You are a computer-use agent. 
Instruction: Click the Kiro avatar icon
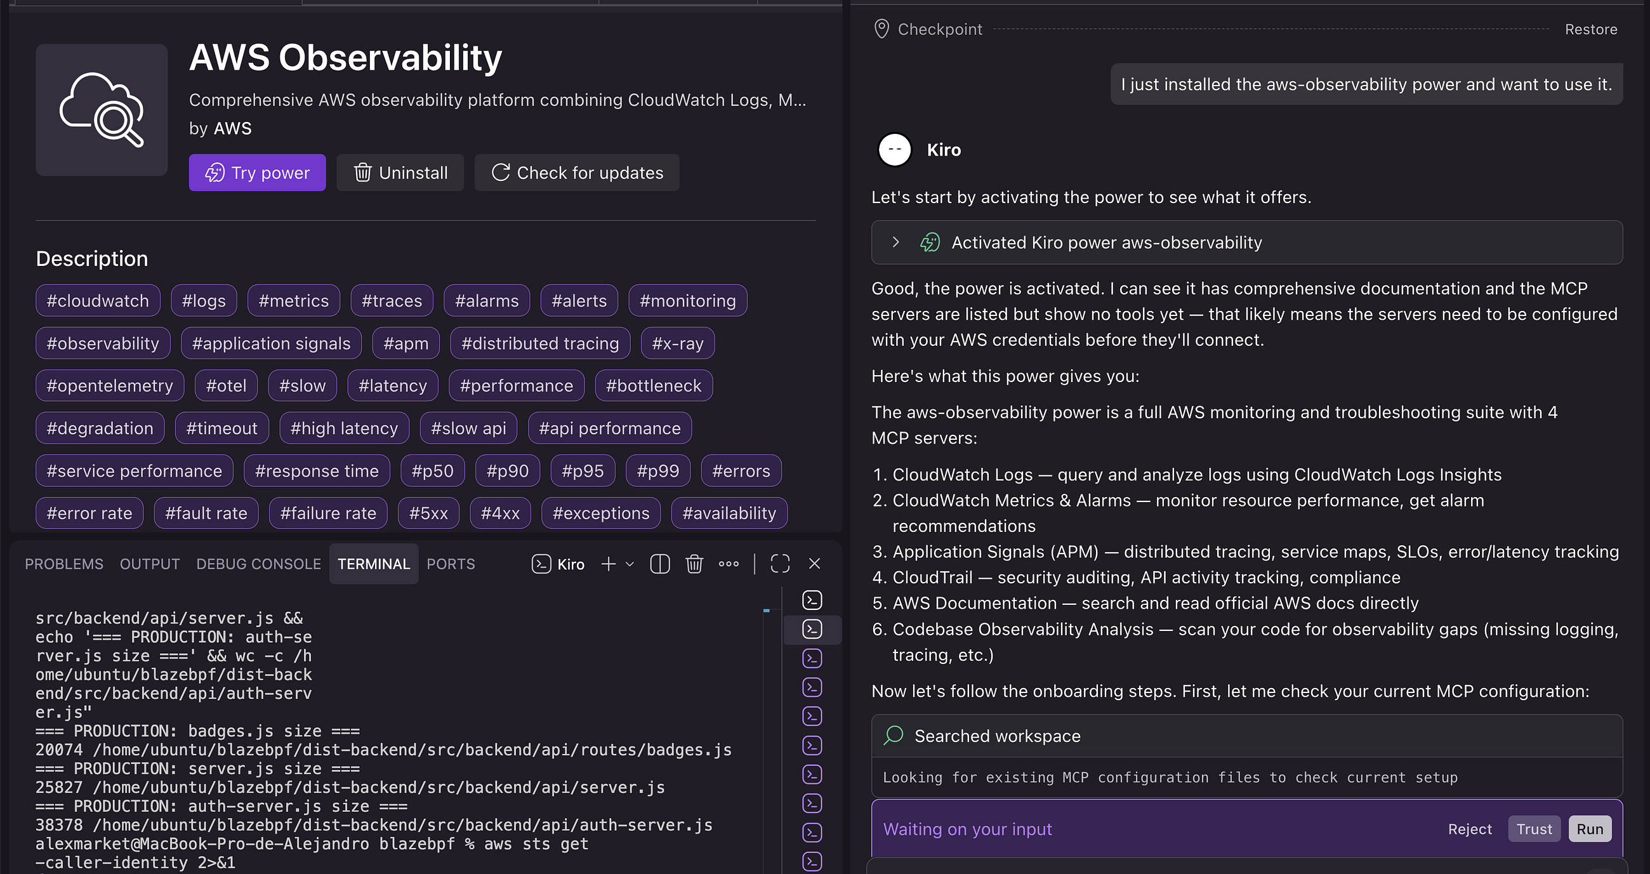coord(894,150)
